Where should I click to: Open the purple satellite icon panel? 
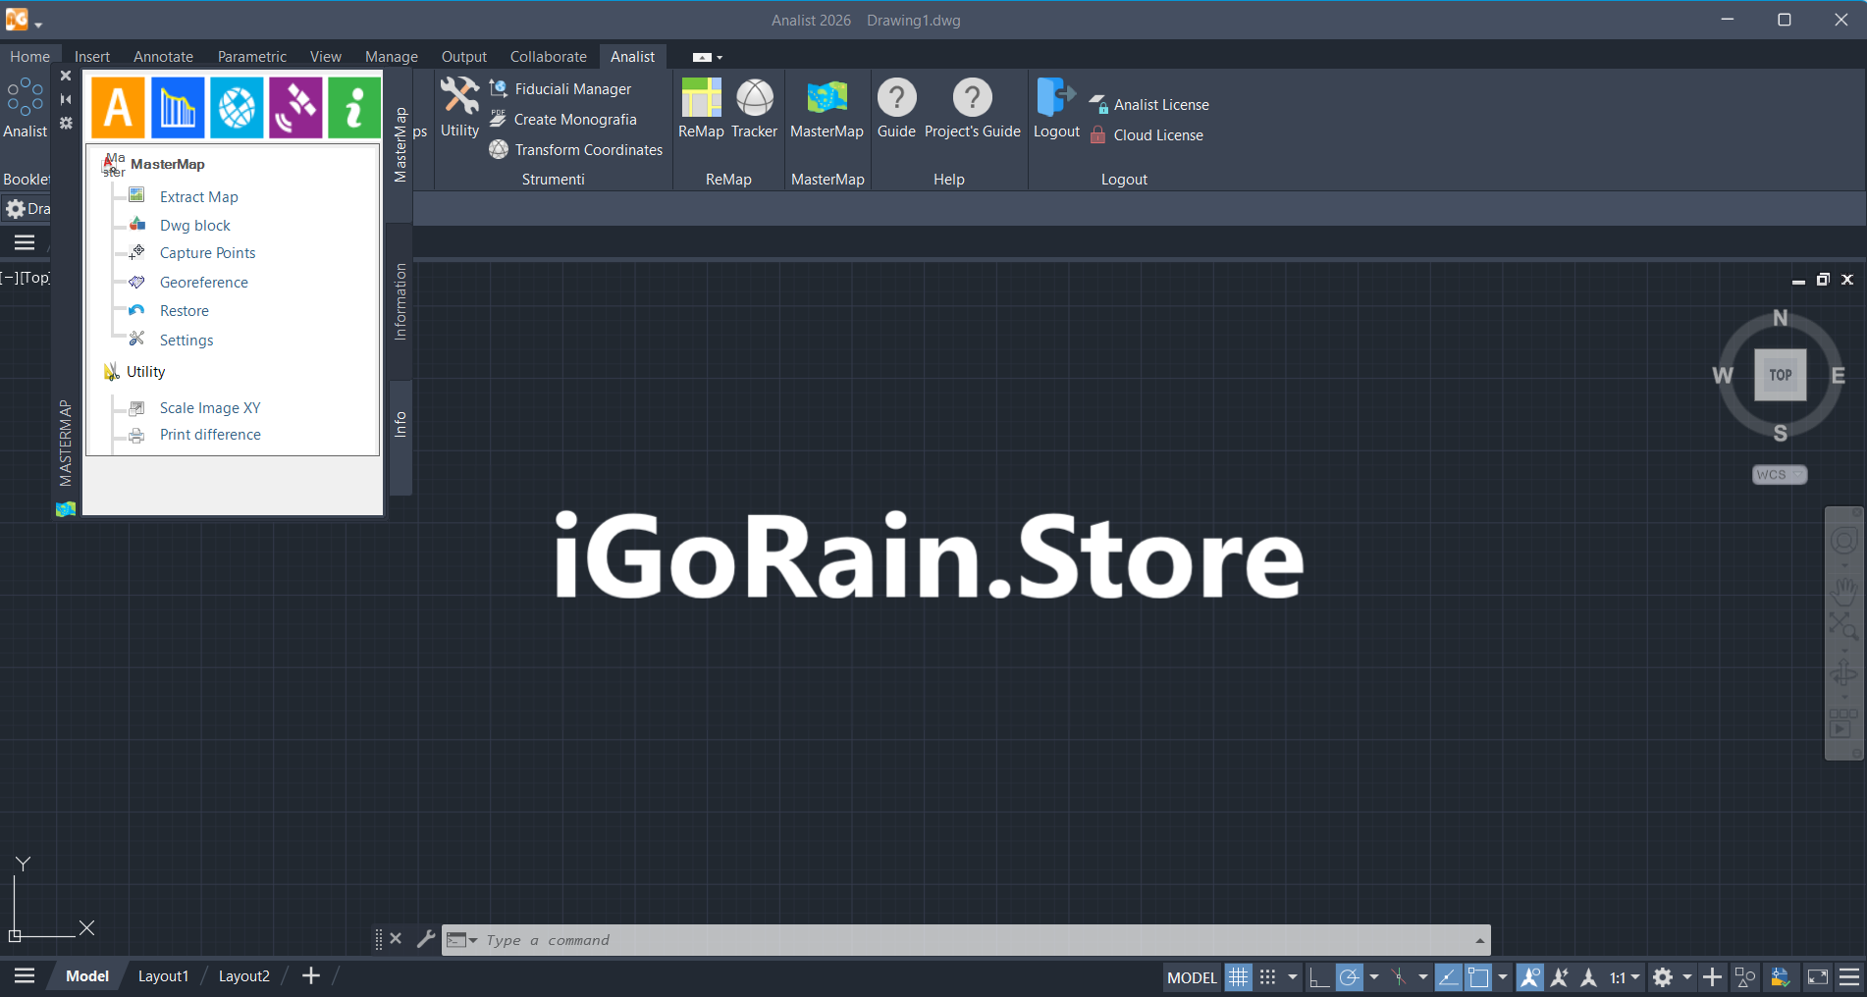[295, 108]
